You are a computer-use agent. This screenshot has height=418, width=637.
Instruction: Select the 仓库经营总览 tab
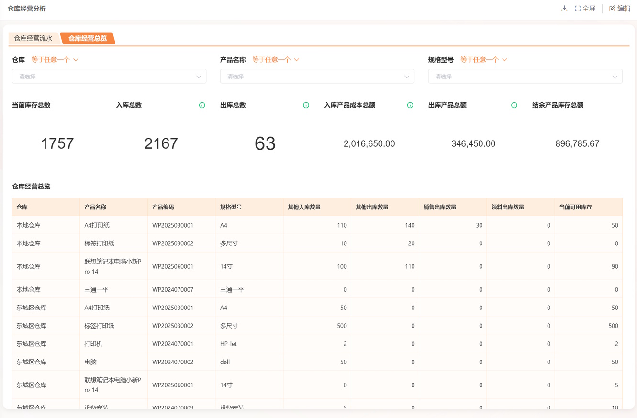[x=88, y=38]
